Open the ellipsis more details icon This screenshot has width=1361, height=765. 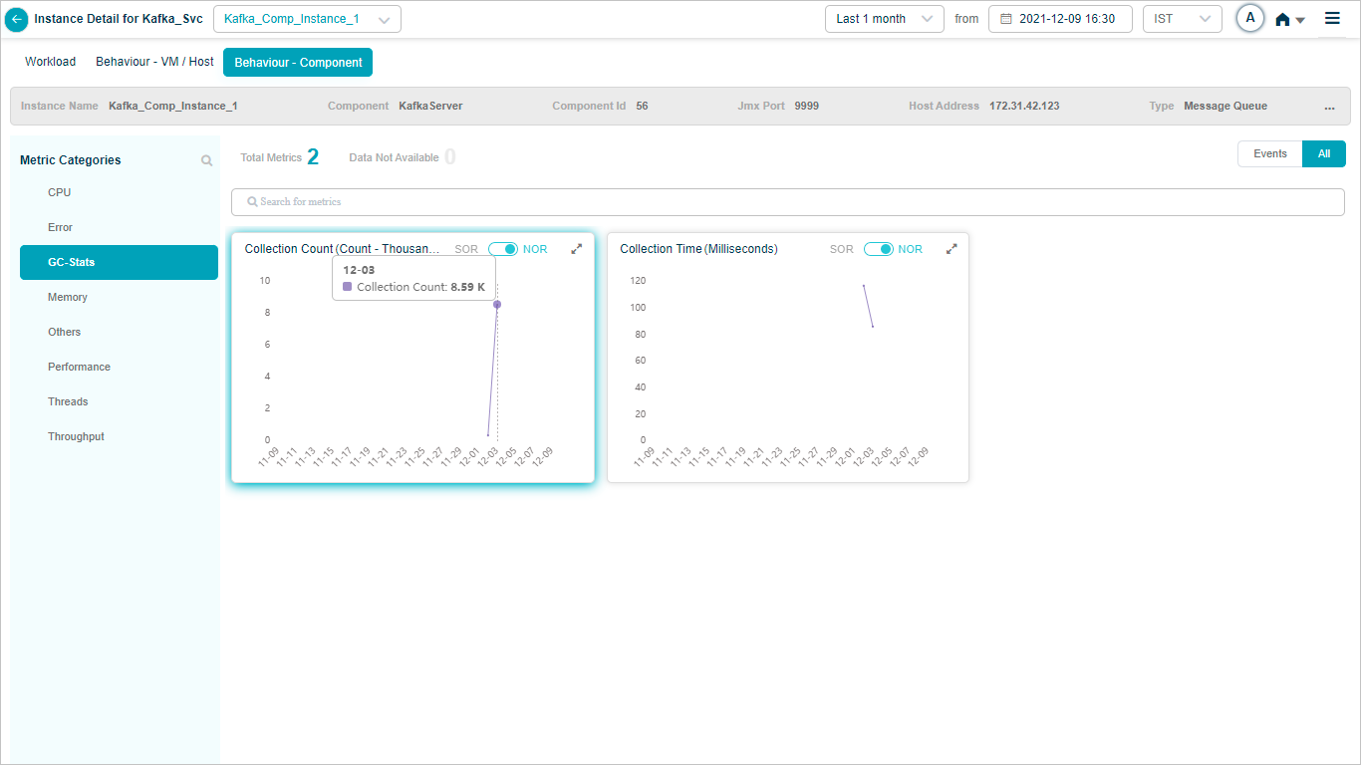click(1329, 107)
